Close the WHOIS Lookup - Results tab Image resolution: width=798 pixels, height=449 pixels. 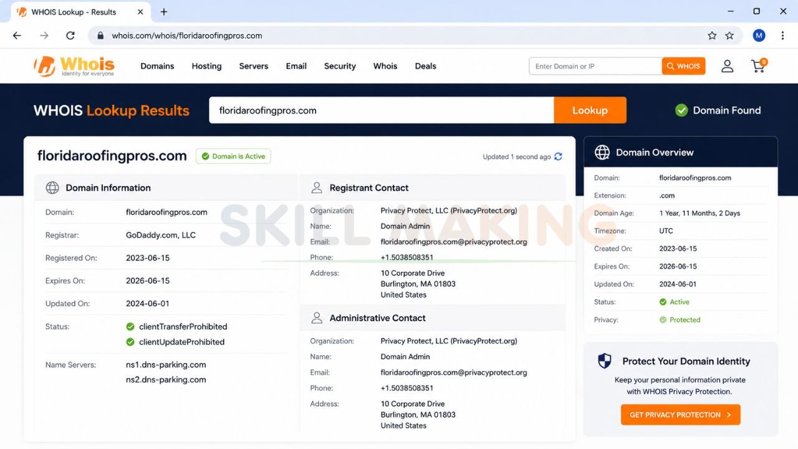140,12
